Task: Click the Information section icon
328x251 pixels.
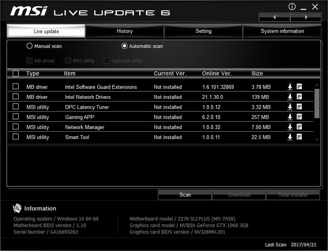Action: point(17,208)
